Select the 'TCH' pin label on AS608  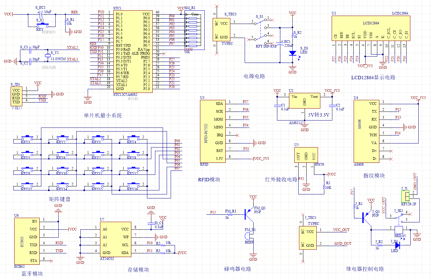(373, 135)
